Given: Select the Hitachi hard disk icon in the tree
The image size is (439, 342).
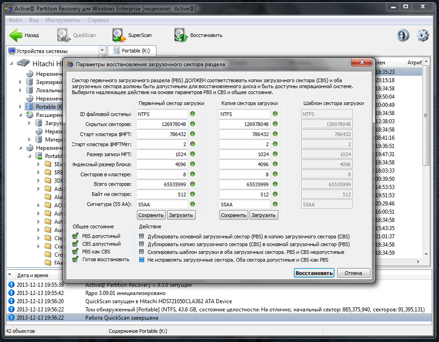Looking at the screenshot, I should [23, 63].
